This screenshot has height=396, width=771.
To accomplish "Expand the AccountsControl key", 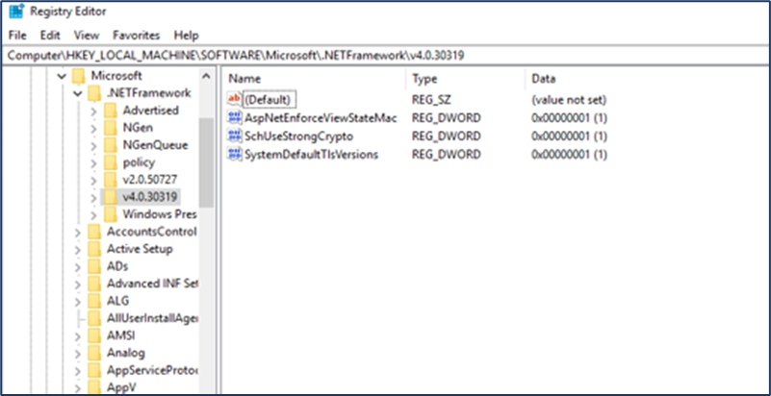I will click(x=78, y=232).
